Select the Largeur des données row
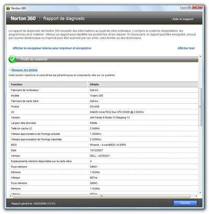This screenshot has width=209, height=214. (103, 123)
